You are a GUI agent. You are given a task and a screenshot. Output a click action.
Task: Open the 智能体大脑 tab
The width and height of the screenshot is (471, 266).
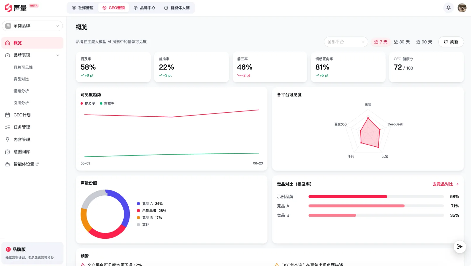click(177, 8)
